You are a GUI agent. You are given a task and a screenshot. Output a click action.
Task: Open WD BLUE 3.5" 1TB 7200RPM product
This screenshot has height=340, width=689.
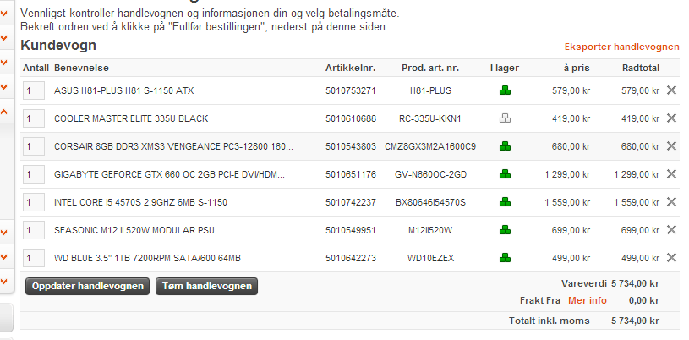pyautogui.click(x=147, y=258)
